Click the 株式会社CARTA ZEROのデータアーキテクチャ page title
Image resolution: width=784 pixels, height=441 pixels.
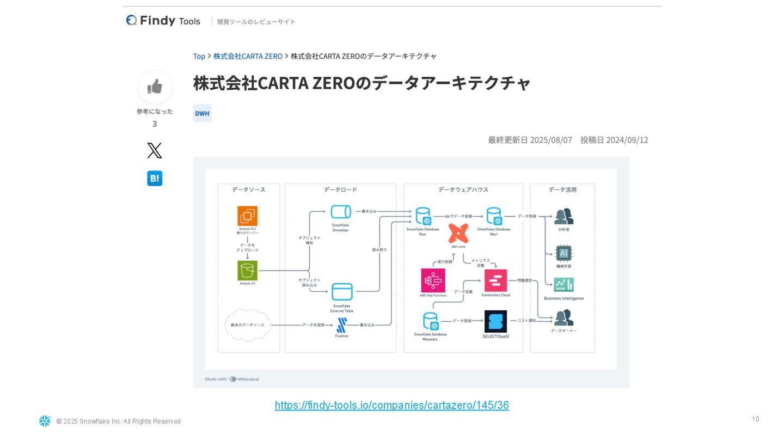click(362, 83)
